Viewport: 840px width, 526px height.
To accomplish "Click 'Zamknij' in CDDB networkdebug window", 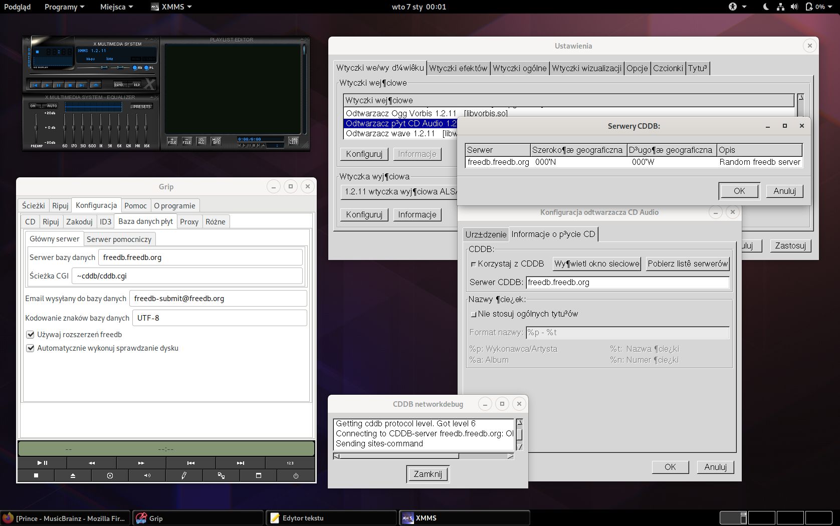I will pyautogui.click(x=428, y=474).
